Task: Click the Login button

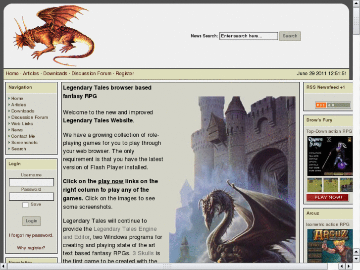Action: pyautogui.click(x=32, y=221)
